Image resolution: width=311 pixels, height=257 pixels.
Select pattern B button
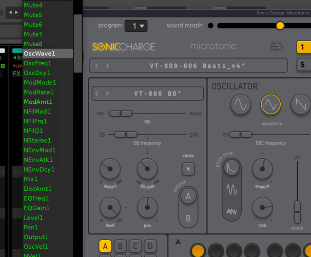120,246
